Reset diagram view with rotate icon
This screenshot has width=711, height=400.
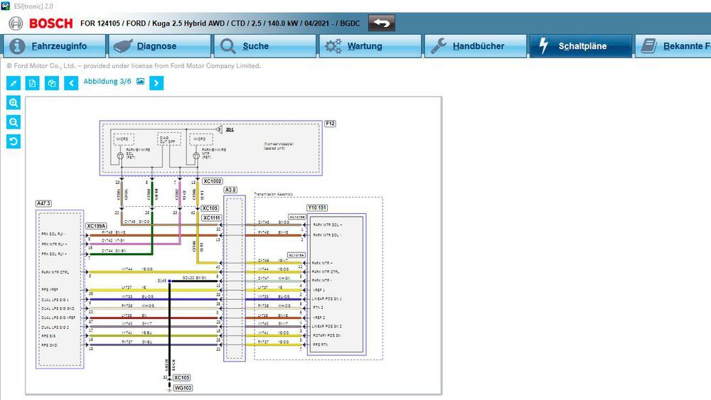pos(14,141)
